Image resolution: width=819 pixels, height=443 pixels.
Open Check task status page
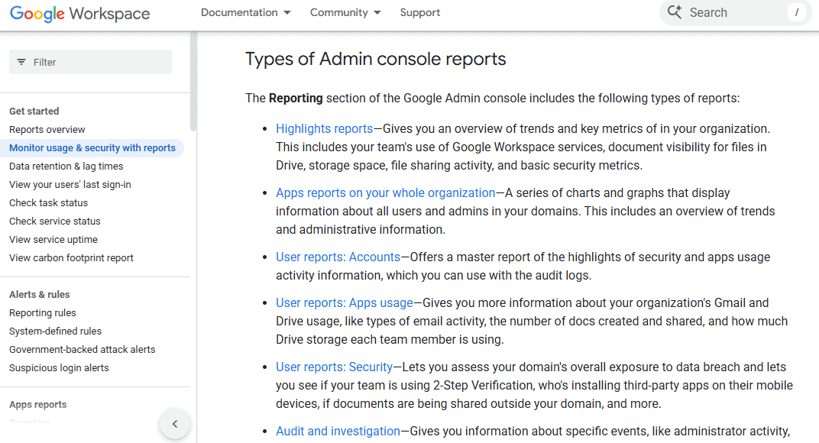coord(49,202)
